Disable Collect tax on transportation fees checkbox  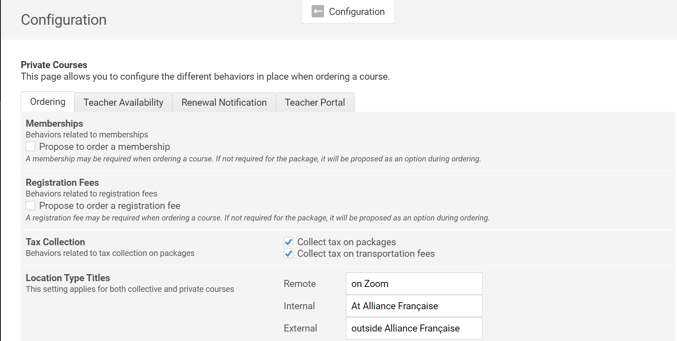click(x=289, y=253)
